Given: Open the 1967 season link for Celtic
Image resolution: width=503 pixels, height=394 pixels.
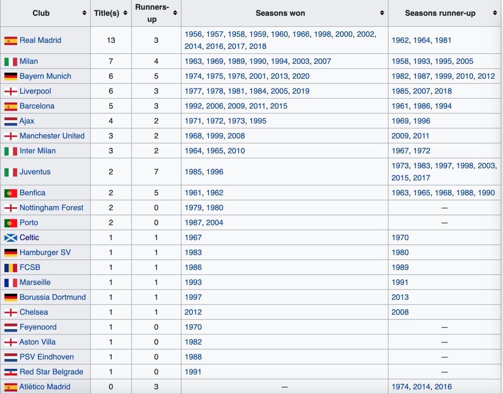Looking at the screenshot, I should [x=193, y=237].
